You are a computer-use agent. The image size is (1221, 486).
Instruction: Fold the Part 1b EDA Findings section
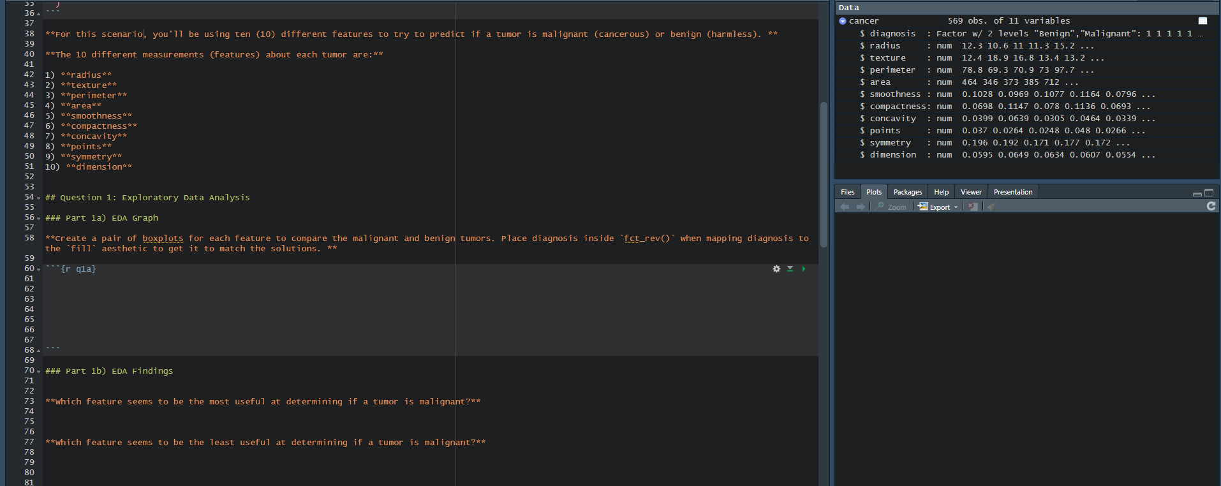(x=38, y=372)
